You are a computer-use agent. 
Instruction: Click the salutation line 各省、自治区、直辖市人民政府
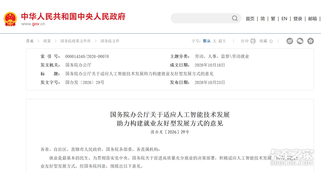(x=100, y=149)
